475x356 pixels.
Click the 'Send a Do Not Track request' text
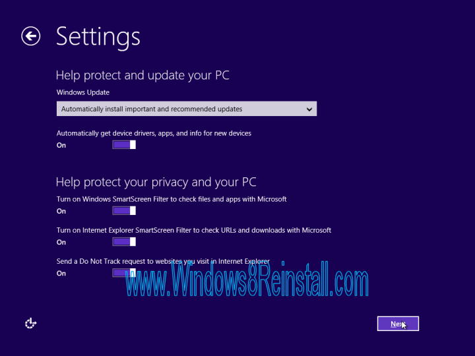163,261
